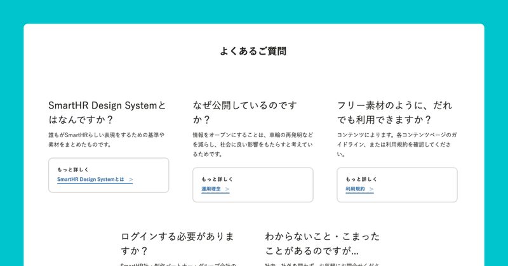Click 'もっと詳しく' label above 'SmartHR Design Systemとは'
The height and width of the screenshot is (266, 508).
[x=73, y=170]
